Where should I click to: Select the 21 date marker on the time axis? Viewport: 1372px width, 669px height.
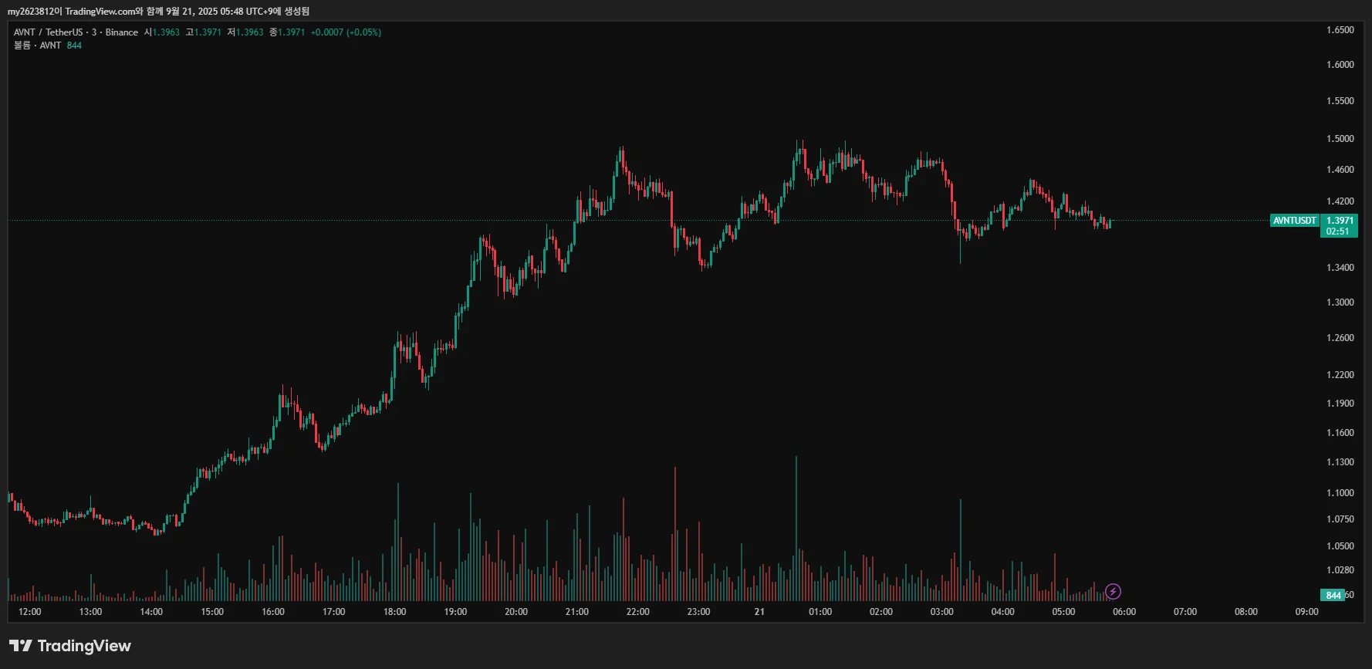click(x=759, y=612)
